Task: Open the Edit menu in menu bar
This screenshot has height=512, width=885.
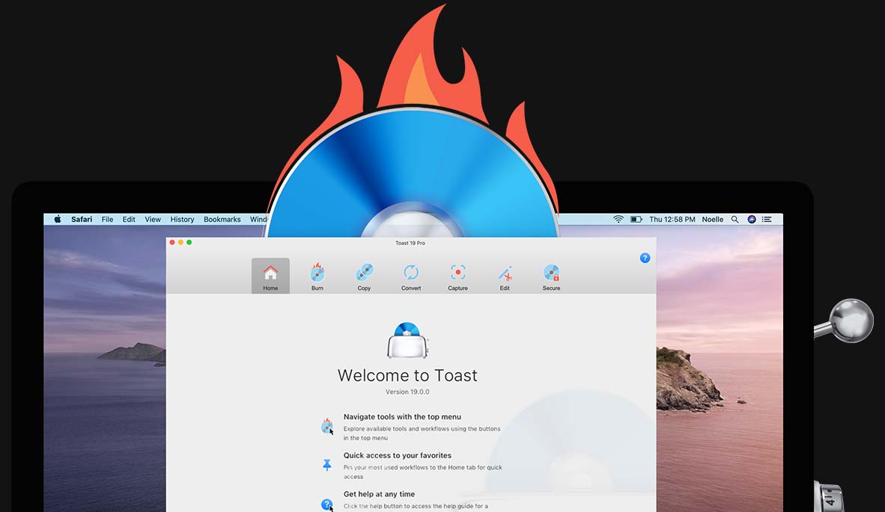Action: pyautogui.click(x=129, y=219)
